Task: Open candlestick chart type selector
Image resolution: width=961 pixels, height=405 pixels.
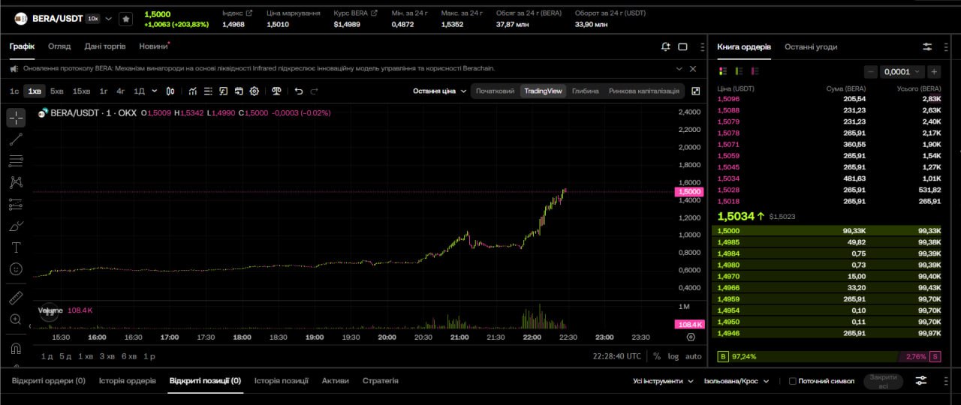Action: [x=170, y=91]
